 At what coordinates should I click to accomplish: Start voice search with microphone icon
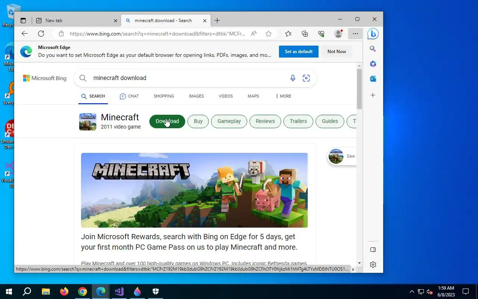[293, 78]
